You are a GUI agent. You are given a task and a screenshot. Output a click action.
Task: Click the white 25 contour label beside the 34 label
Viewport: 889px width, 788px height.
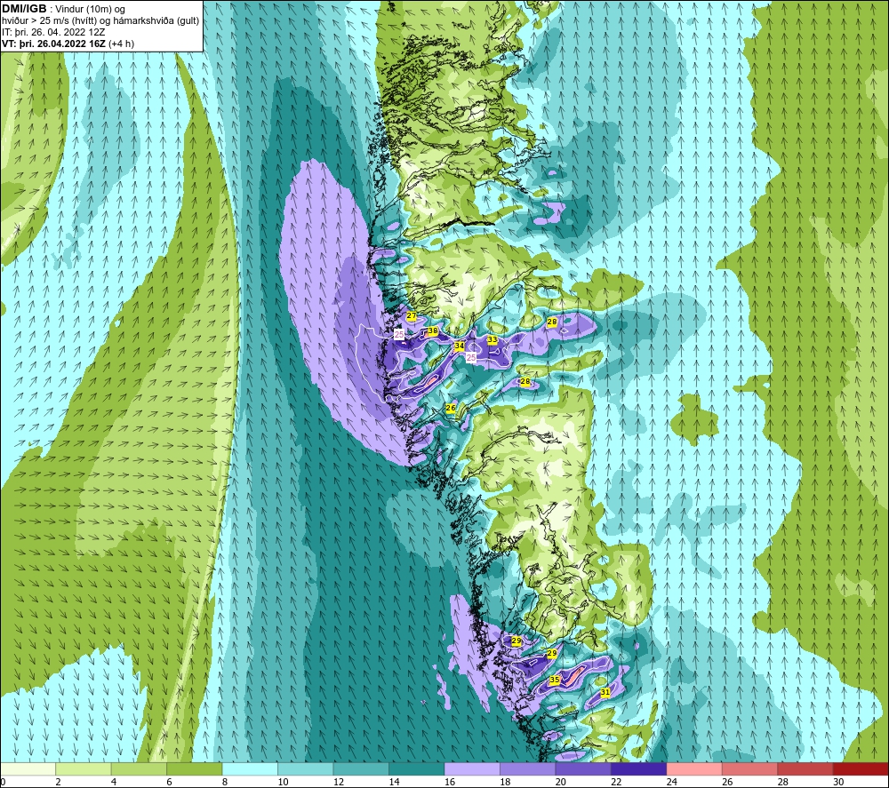[471, 357]
